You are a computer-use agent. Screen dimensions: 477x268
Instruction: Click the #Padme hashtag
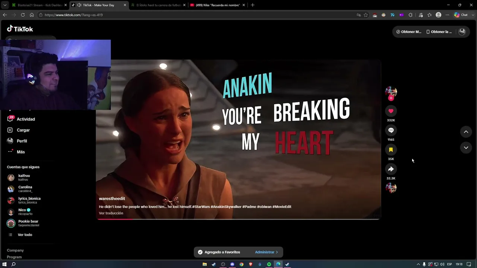point(249,207)
